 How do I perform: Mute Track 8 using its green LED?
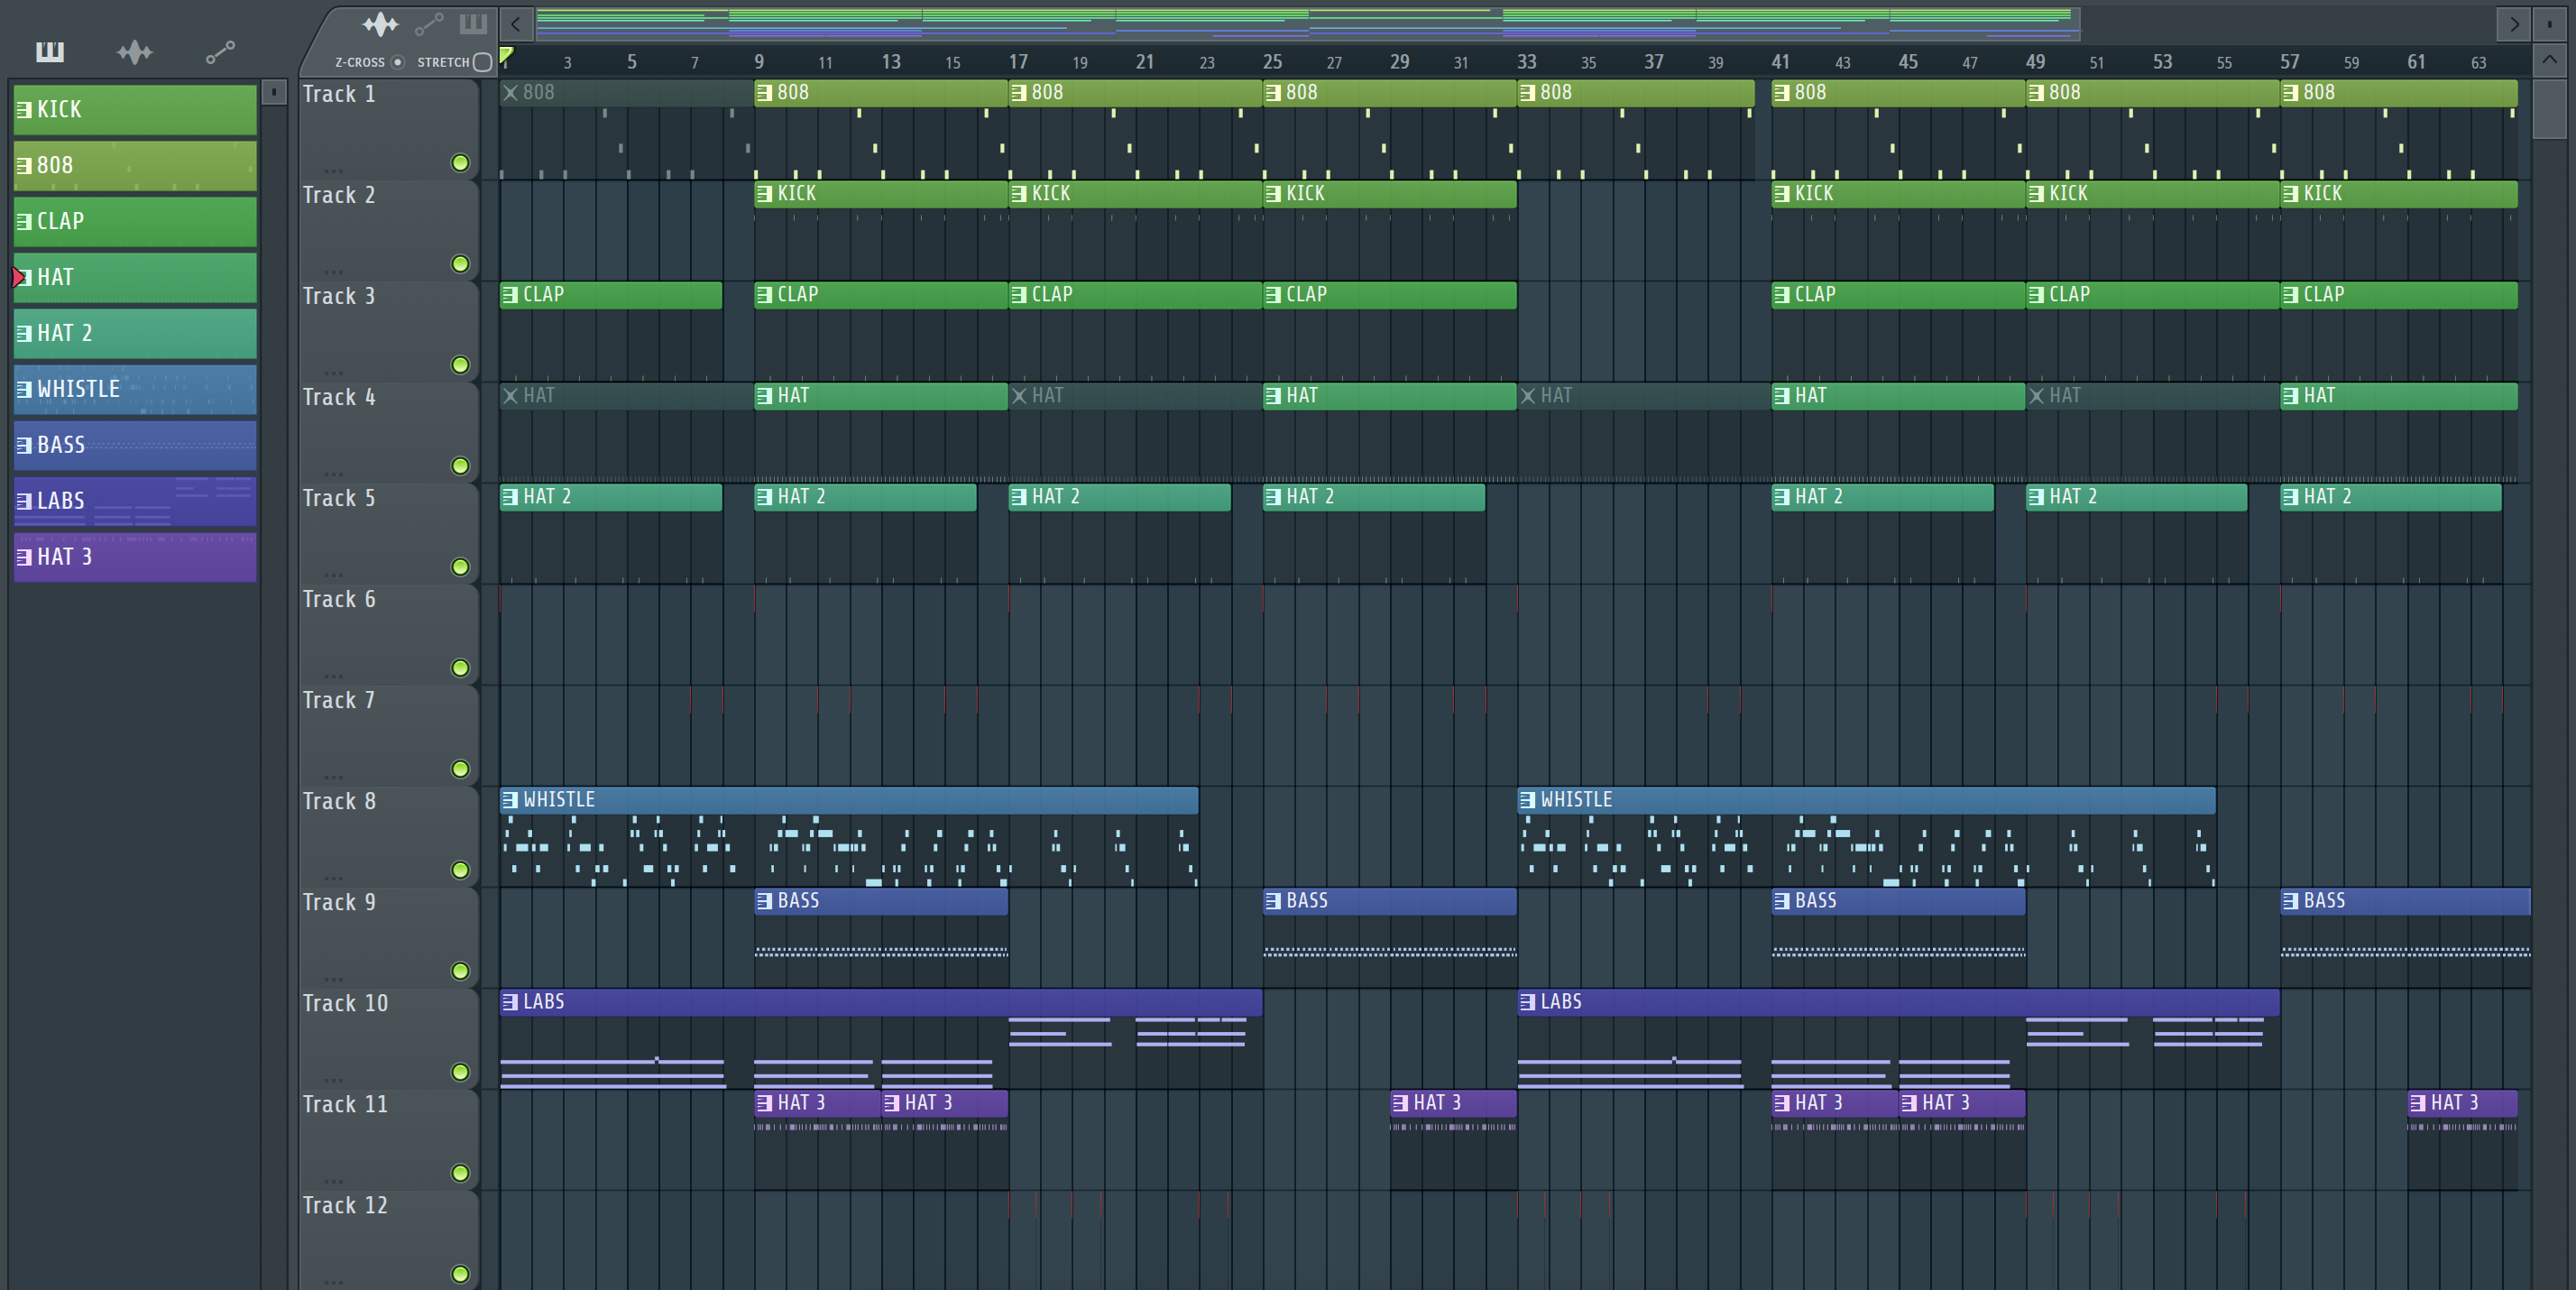[460, 870]
